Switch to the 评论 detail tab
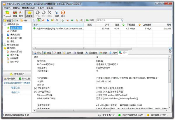This screenshot has width=175, height=120. tap(38, 53)
